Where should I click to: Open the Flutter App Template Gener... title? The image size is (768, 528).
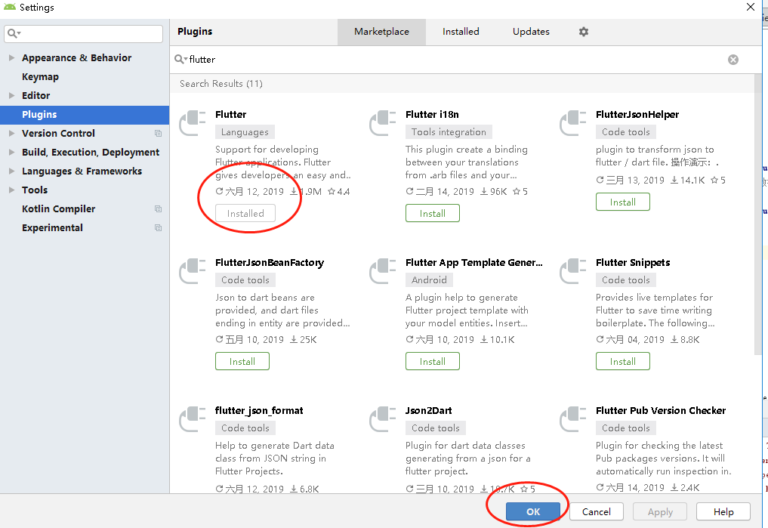coord(473,263)
